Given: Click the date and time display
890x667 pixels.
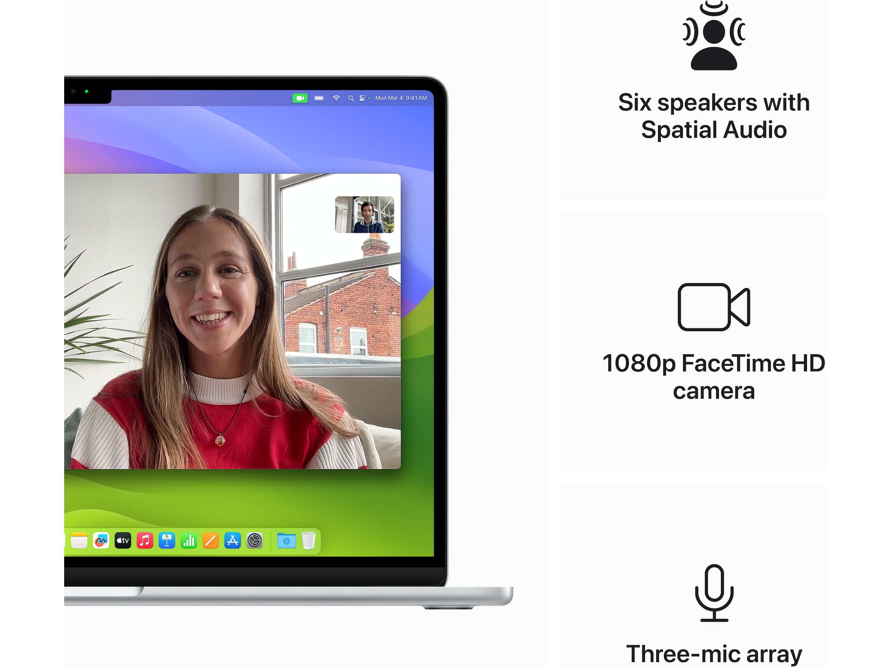Looking at the screenshot, I should coord(401,98).
